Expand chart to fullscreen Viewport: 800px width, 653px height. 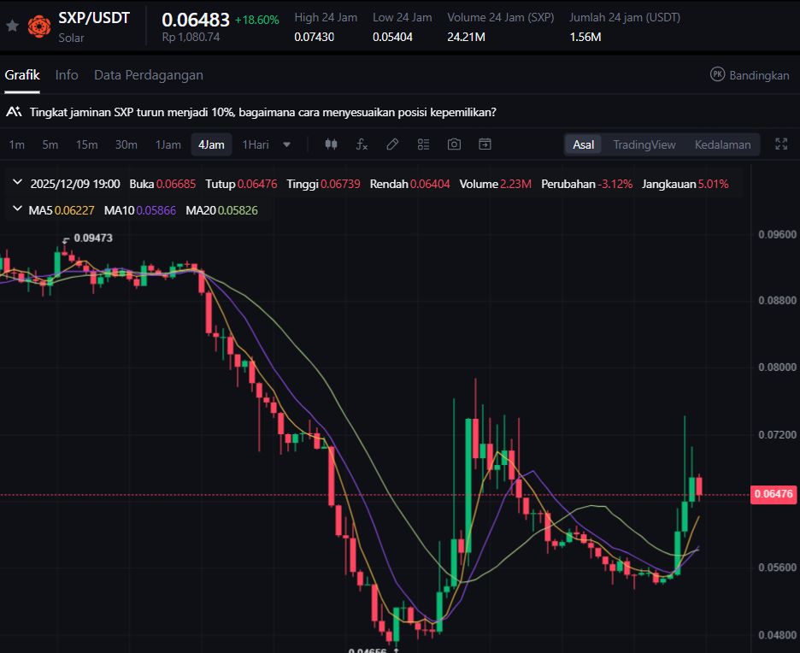780,144
